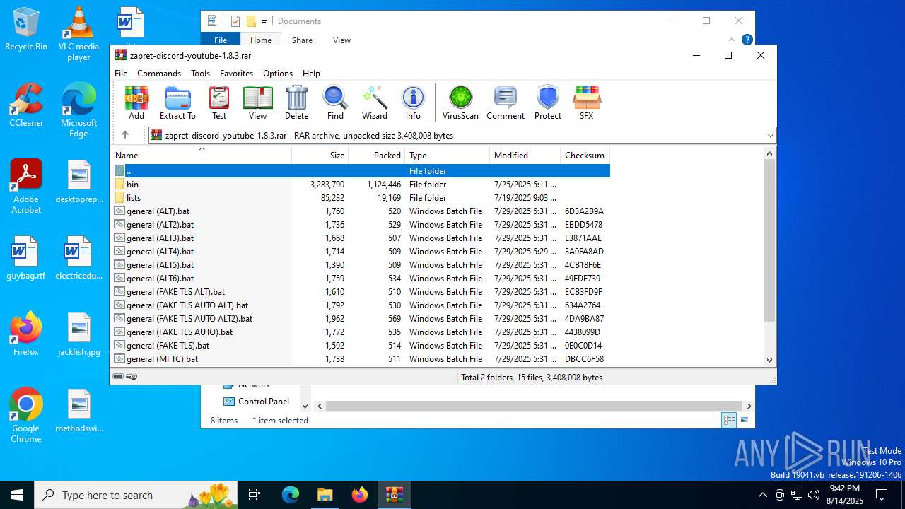This screenshot has width=905, height=509.
Task: Run the Test archive tool
Action: [x=219, y=103]
